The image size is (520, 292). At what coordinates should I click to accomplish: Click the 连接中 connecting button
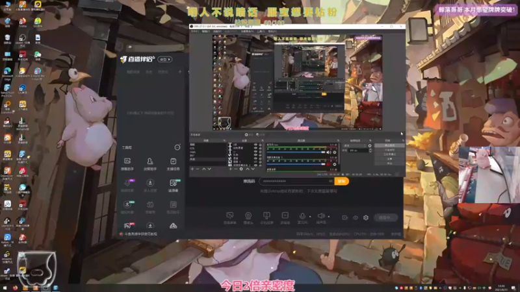click(385, 217)
